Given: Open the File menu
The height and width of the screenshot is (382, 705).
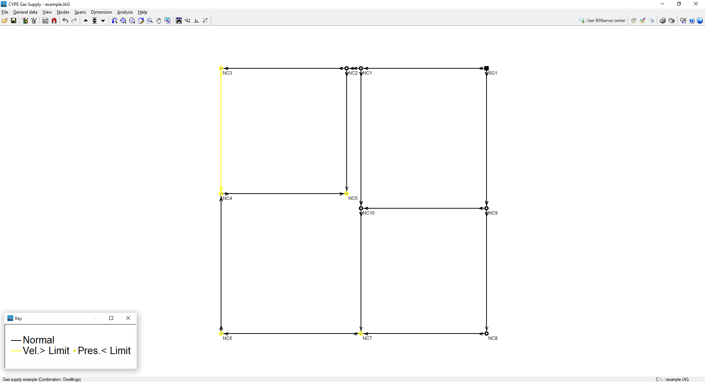Looking at the screenshot, I should coord(5,12).
